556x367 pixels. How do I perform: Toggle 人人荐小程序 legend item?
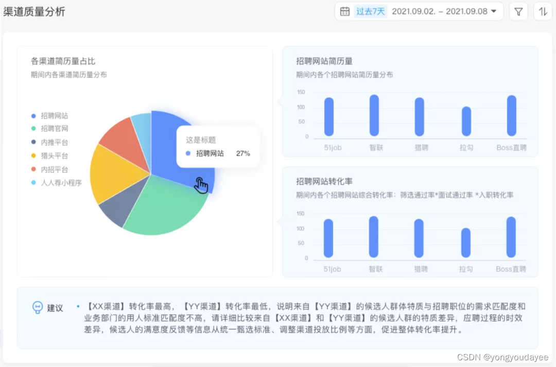coord(57,183)
